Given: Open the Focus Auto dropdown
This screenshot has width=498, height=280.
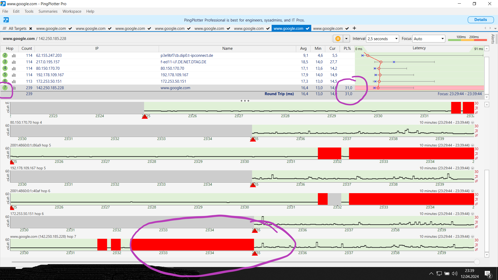Looking at the screenshot, I should (x=428, y=39).
